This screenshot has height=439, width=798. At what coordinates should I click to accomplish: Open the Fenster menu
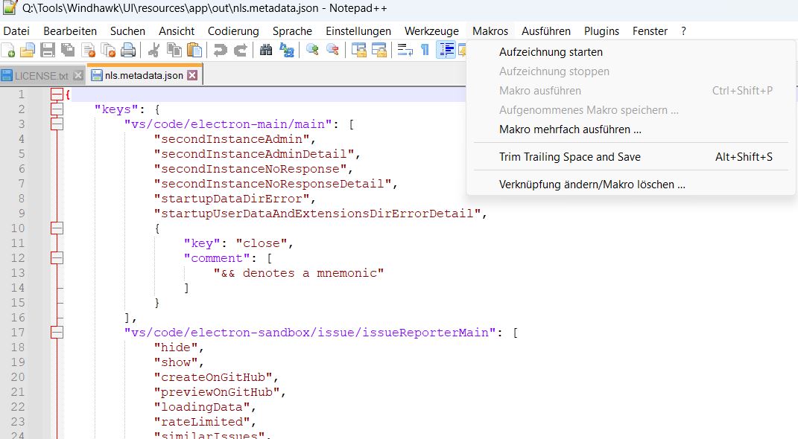tap(650, 31)
